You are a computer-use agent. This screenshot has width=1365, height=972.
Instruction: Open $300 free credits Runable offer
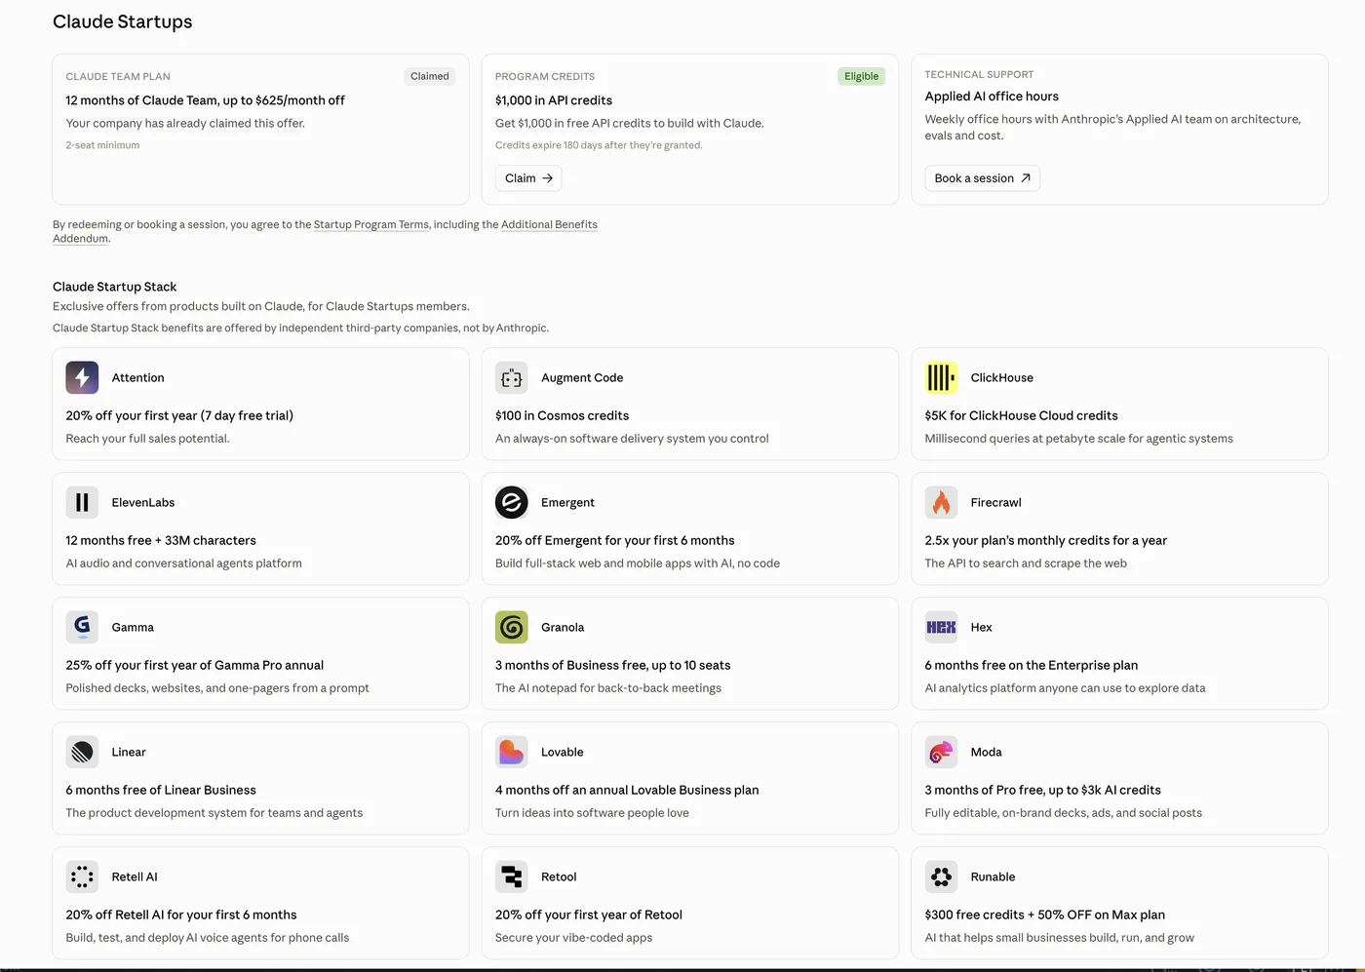[1044, 914]
